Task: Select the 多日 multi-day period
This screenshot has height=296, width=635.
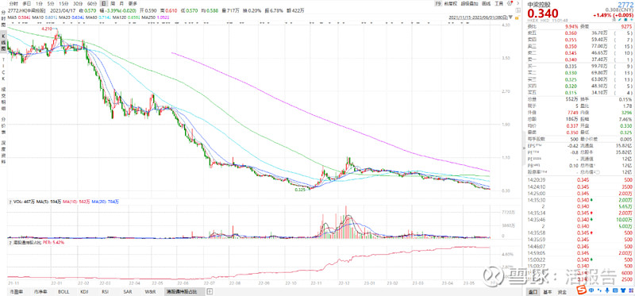Action: click(x=26, y=3)
